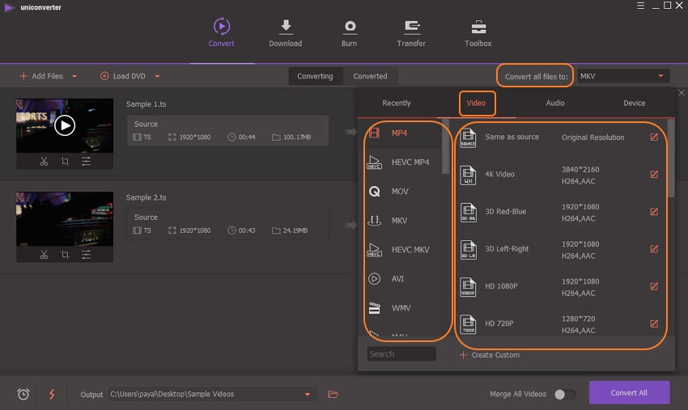Open the output folder icon

(x=333, y=394)
